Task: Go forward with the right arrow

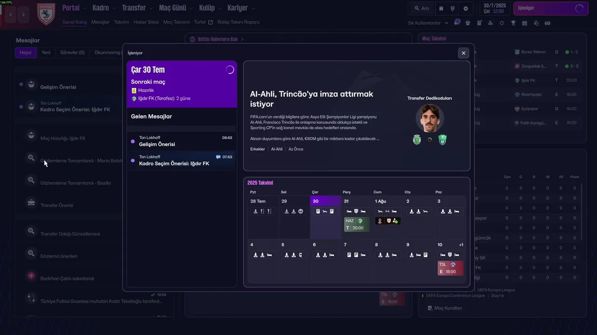Action: tap(23, 14)
